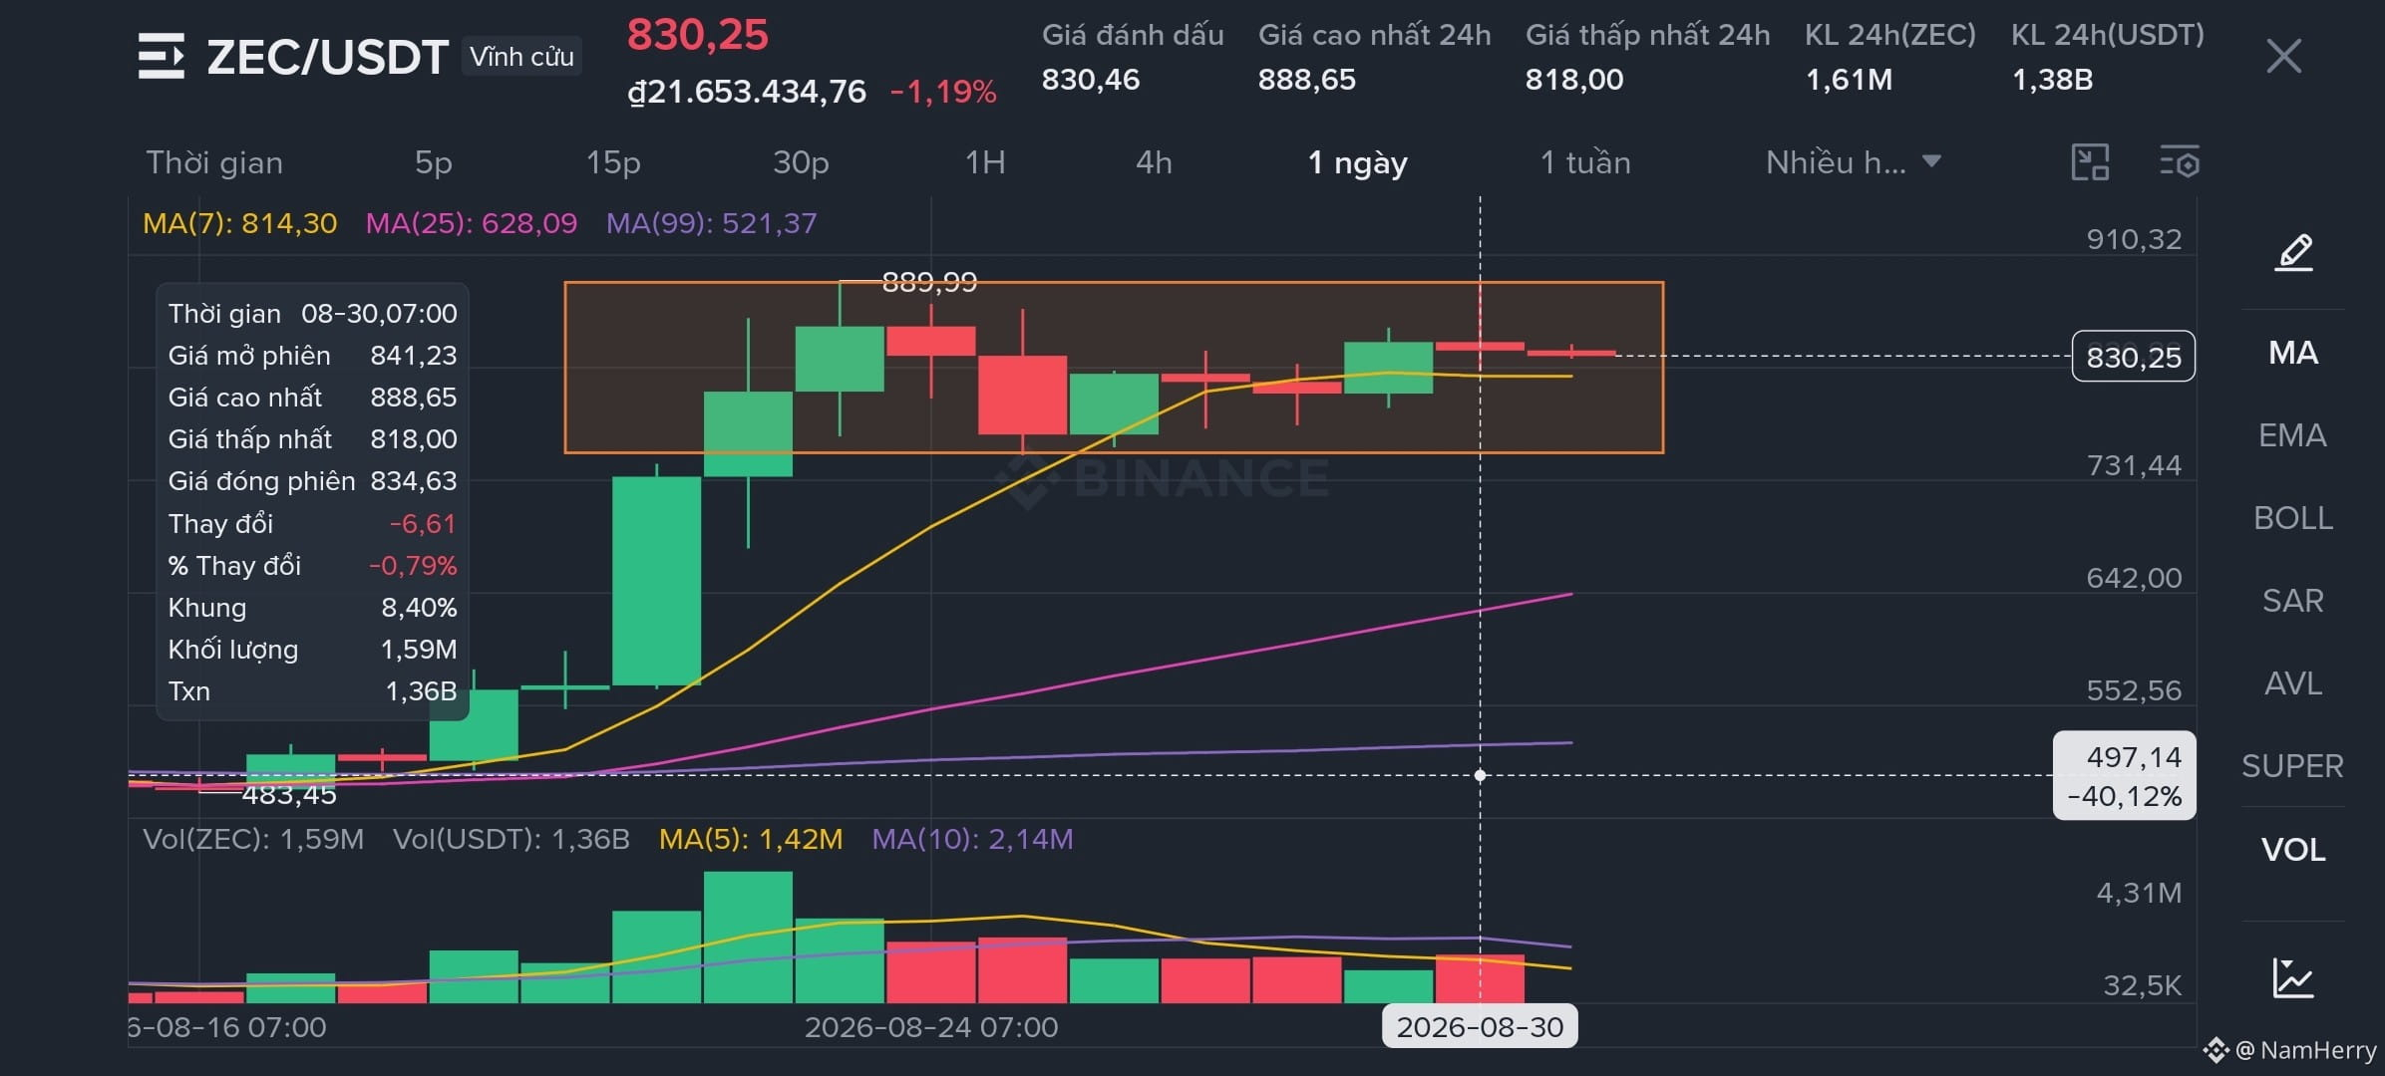The width and height of the screenshot is (2385, 1076).
Task: Click the largest green volume bar
Action: tap(748, 937)
